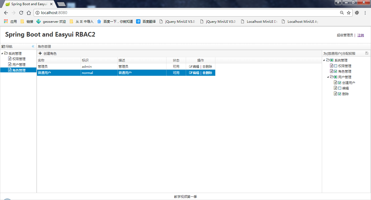
Task: Click the folder icon of 系统管理 in navigation
Action: (6, 53)
